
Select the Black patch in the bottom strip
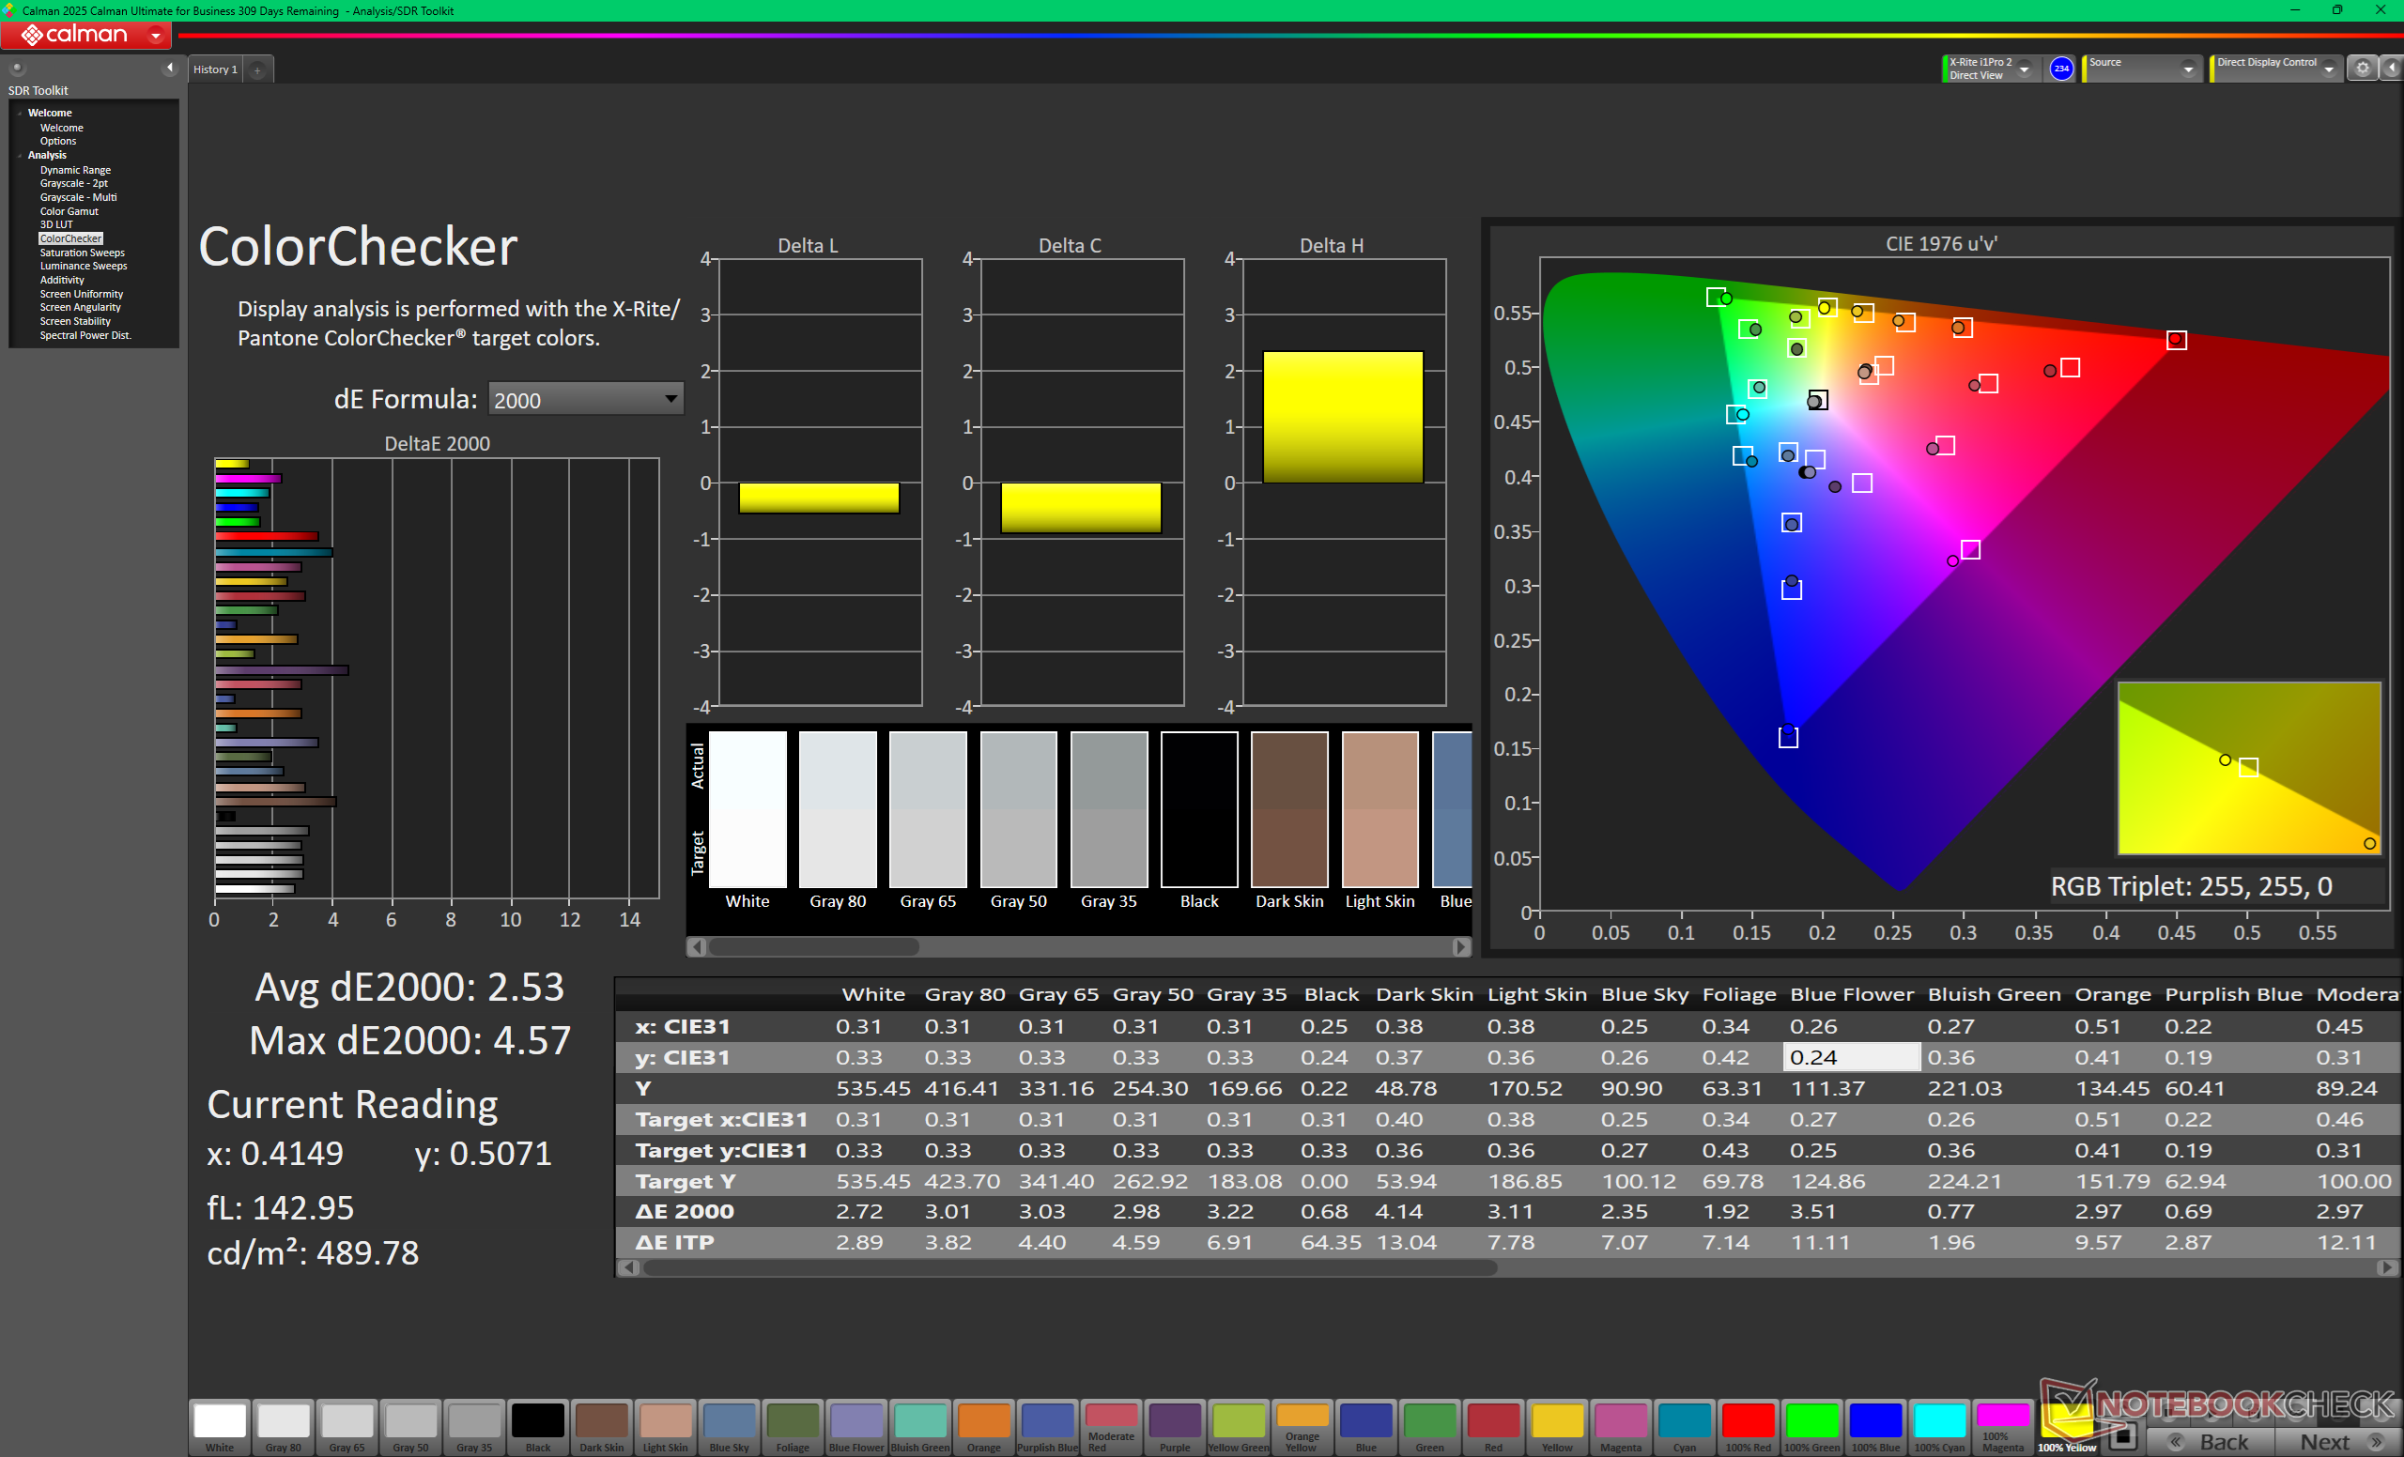tap(537, 1428)
